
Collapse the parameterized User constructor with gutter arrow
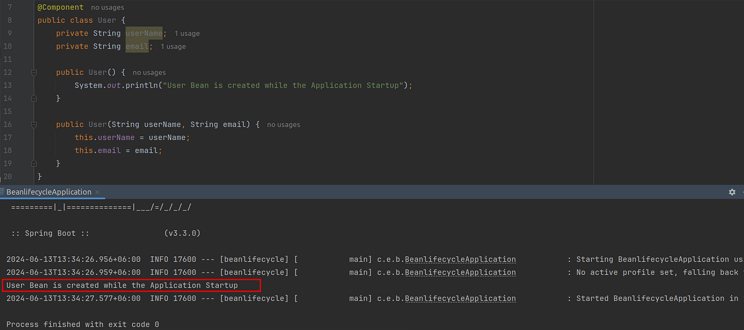tap(34, 124)
